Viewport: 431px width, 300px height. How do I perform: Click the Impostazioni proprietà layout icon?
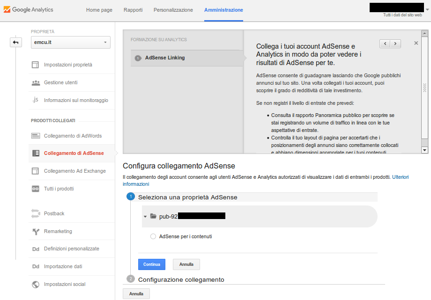pos(36,65)
